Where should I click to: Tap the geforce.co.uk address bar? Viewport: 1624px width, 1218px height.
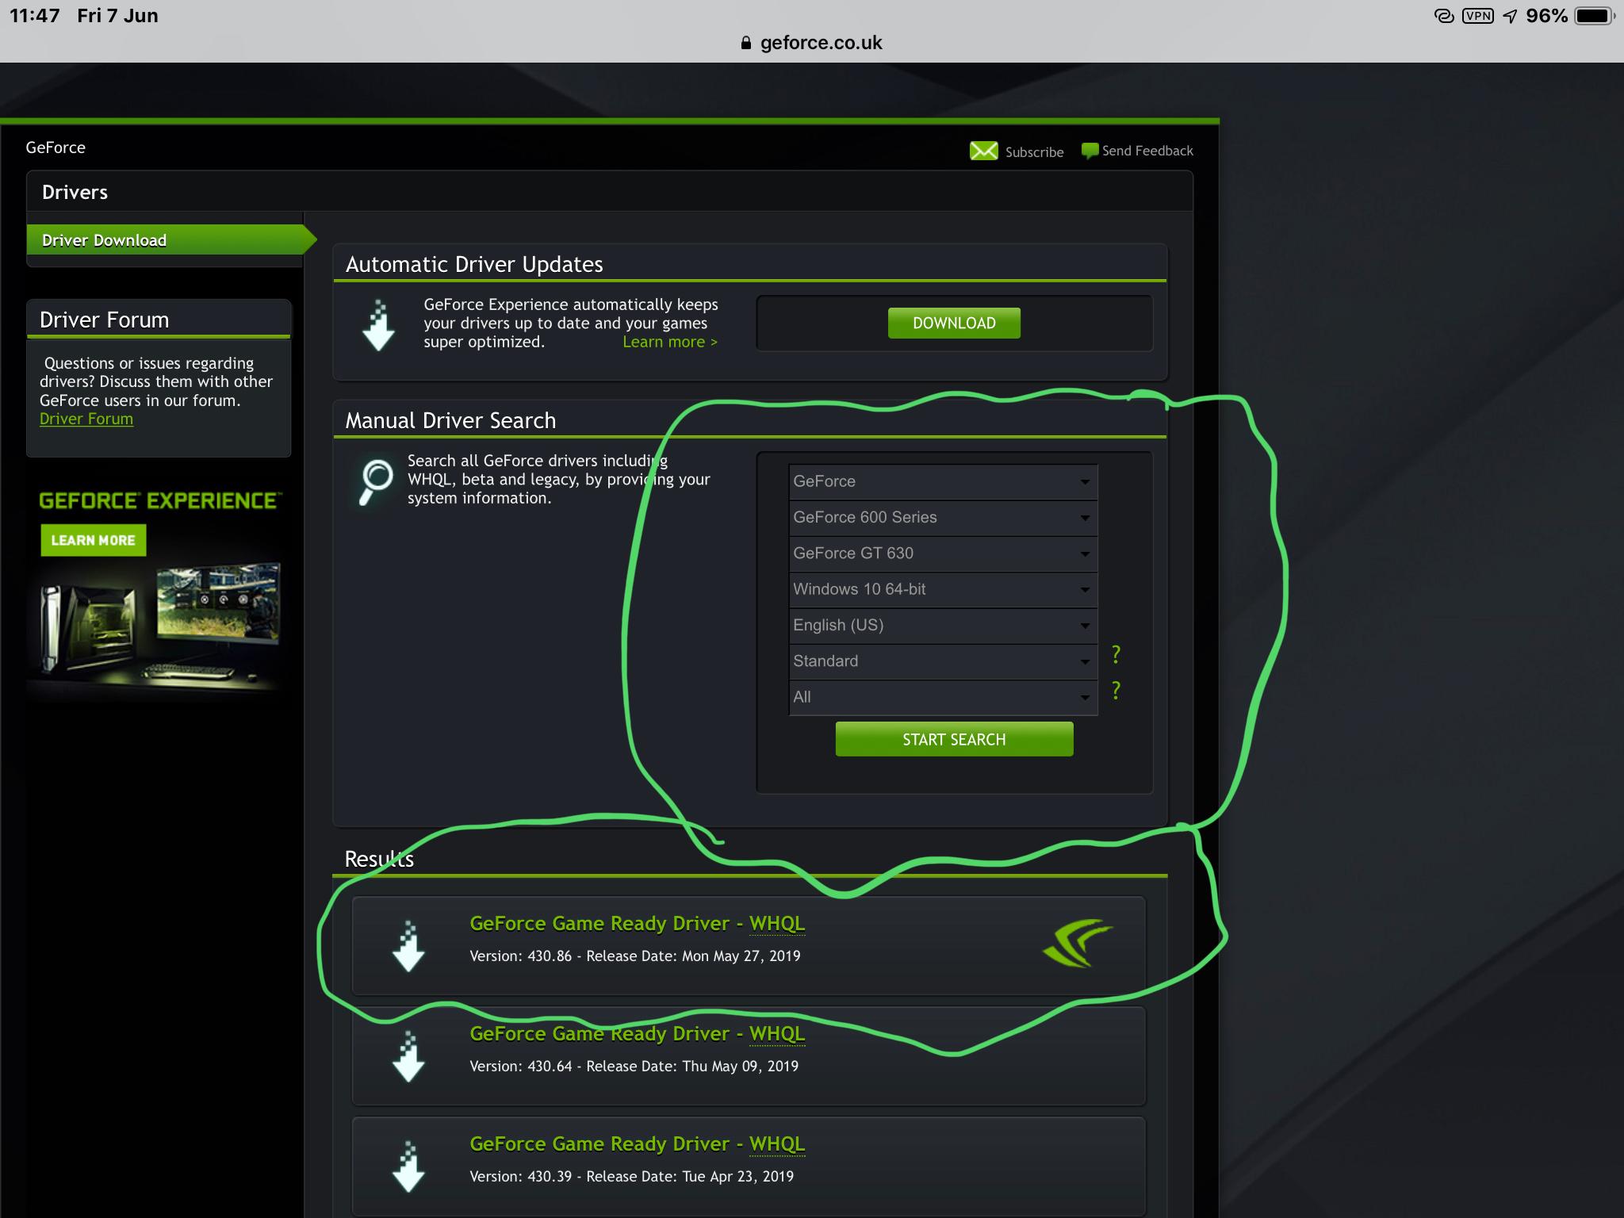pyautogui.click(x=812, y=43)
